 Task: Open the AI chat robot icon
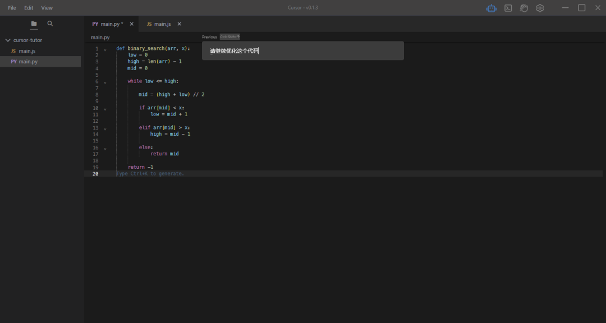click(491, 8)
